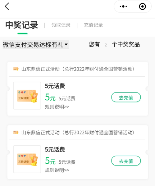Tap 去充值 on the first prize
This screenshot has height=186, width=155.
click(126, 97)
